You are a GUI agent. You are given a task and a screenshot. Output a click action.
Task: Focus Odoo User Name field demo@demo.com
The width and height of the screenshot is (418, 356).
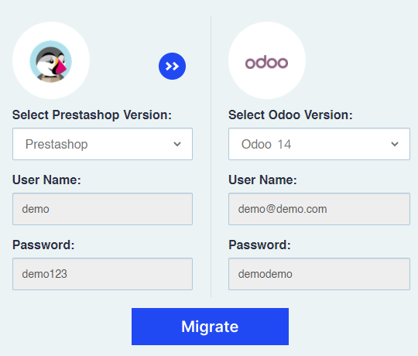point(319,209)
